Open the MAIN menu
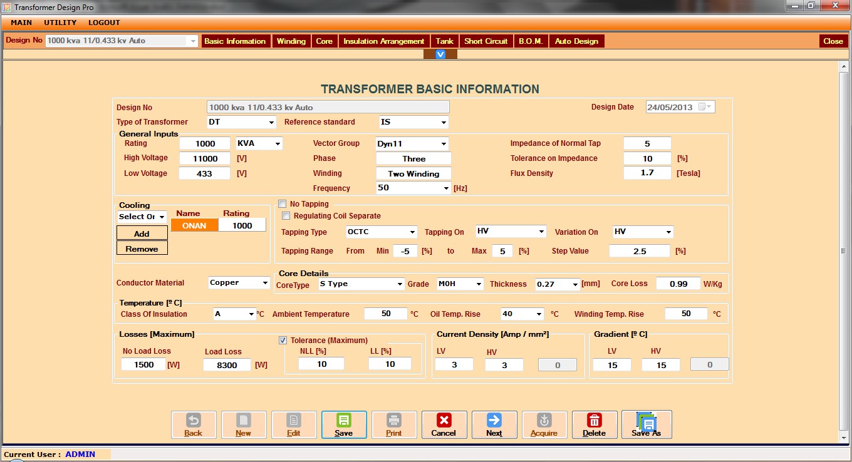This screenshot has height=462, width=852. click(x=21, y=23)
